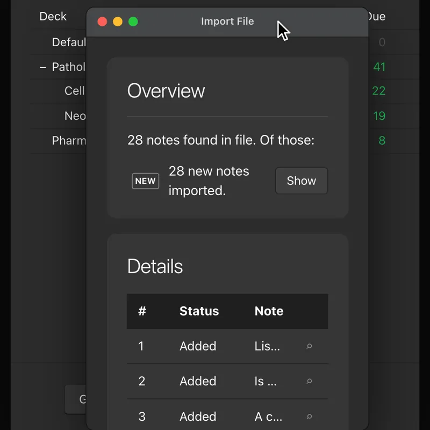Viewport: 430px width, 430px height.
Task: Click the Show button for new notes
Action: click(x=302, y=181)
